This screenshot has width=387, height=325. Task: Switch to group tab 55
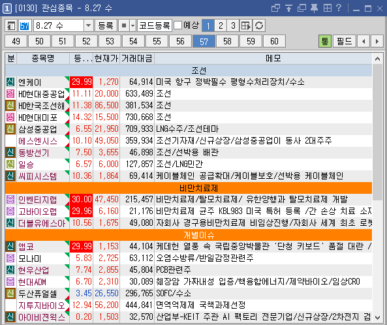(157, 41)
